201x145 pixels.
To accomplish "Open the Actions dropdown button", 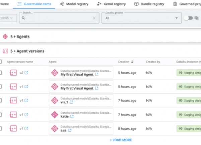I will click(8, 18).
